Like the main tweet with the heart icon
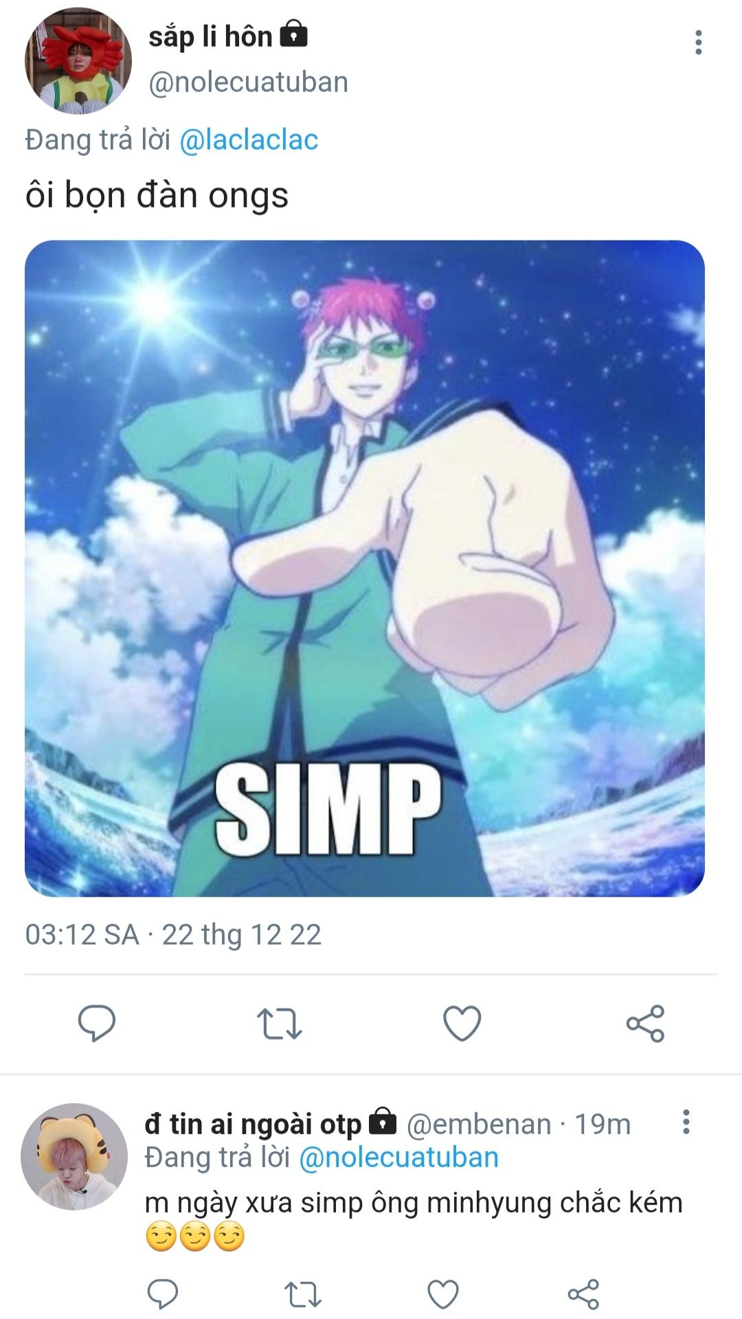Image resolution: width=742 pixels, height=1319 pixels. pyautogui.click(x=462, y=1023)
